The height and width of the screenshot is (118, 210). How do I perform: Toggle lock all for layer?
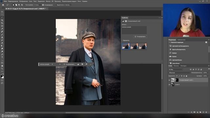pyautogui.click(x=186, y=76)
